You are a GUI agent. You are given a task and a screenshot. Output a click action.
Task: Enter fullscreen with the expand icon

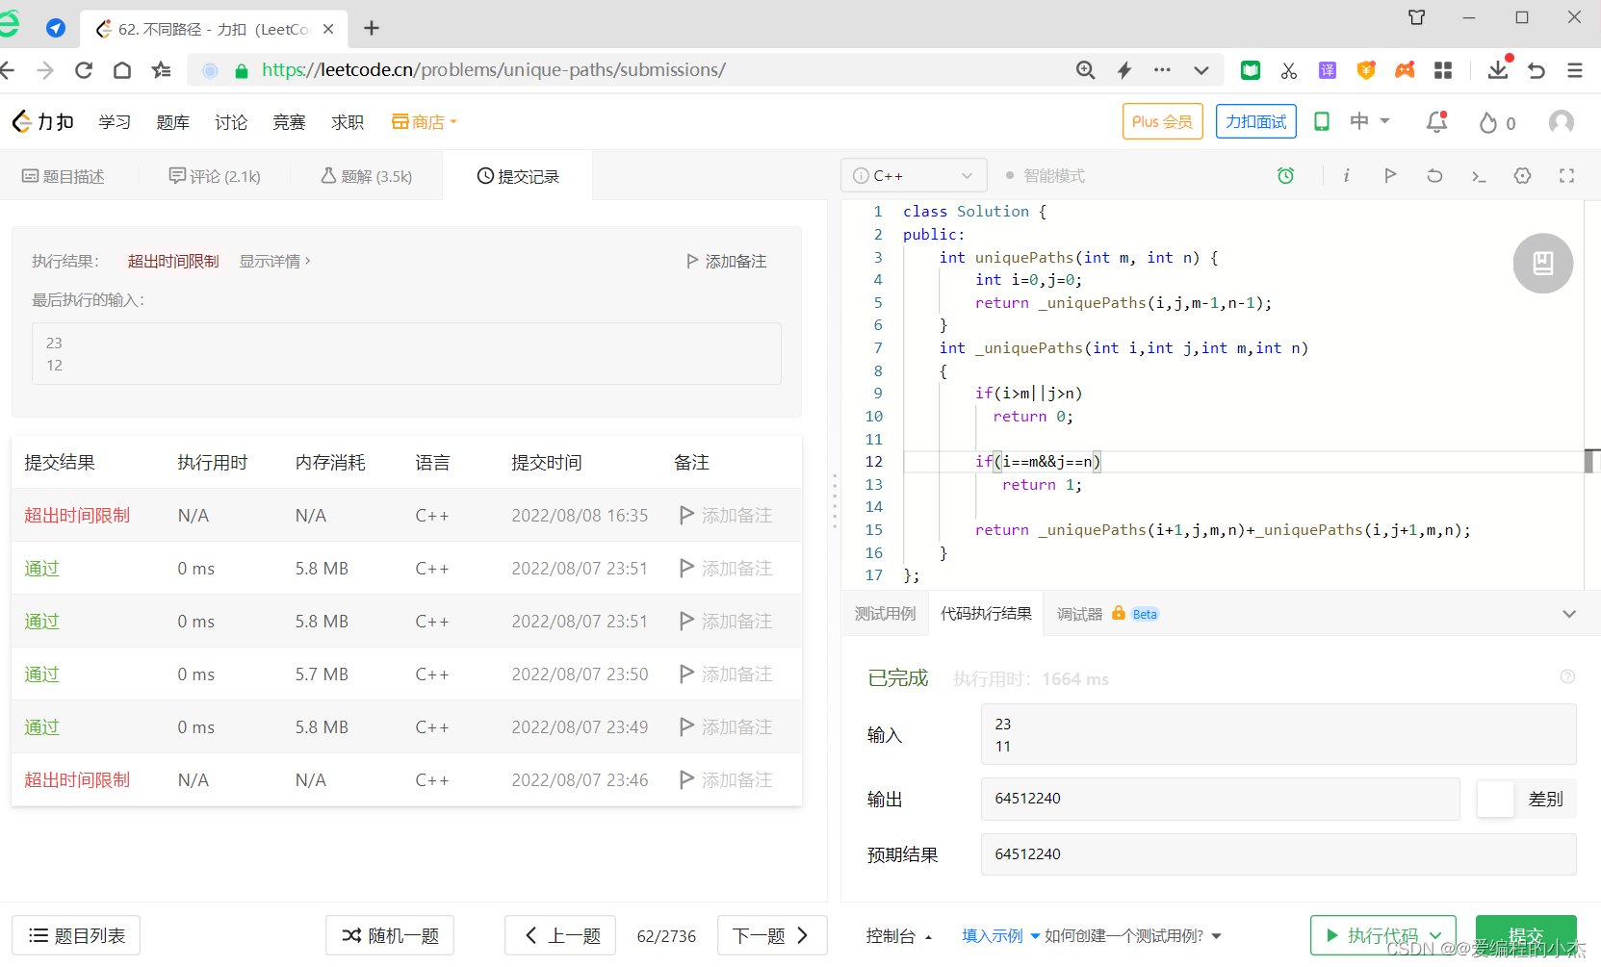coord(1566,175)
